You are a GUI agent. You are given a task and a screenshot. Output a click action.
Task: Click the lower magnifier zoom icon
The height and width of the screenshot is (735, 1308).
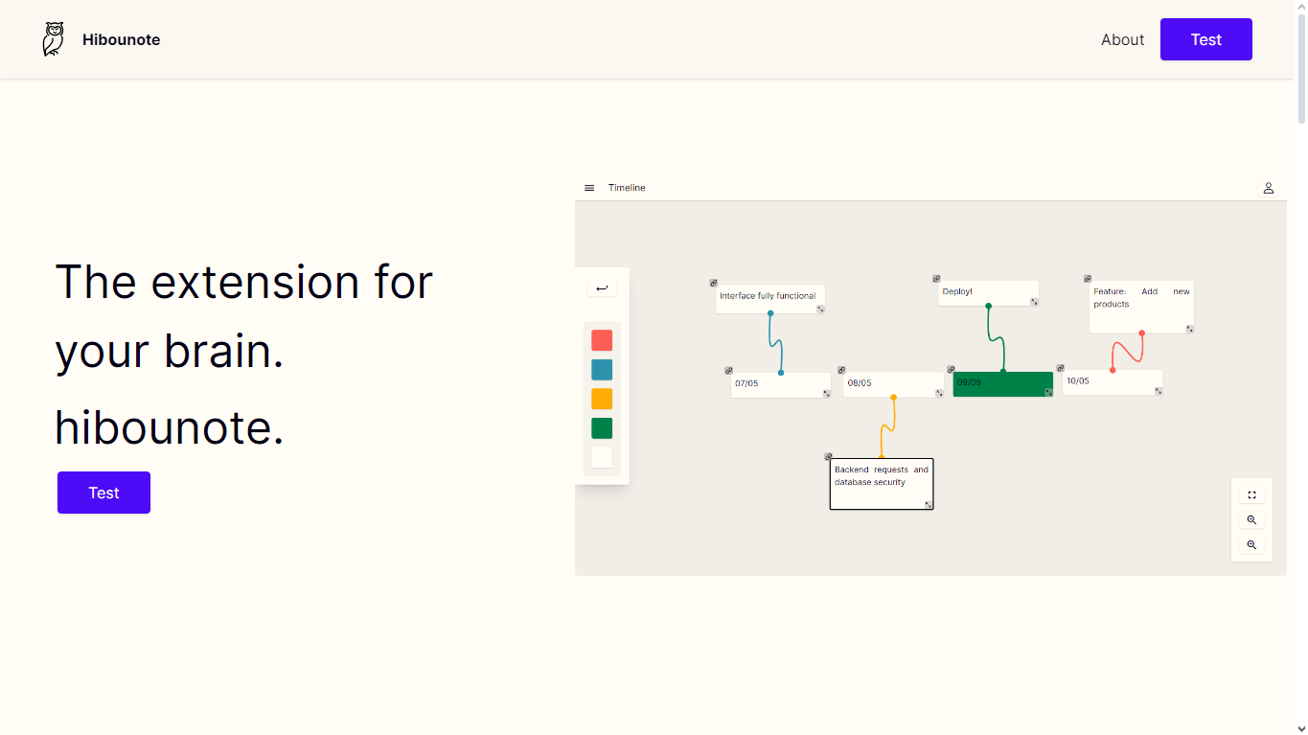(1251, 544)
